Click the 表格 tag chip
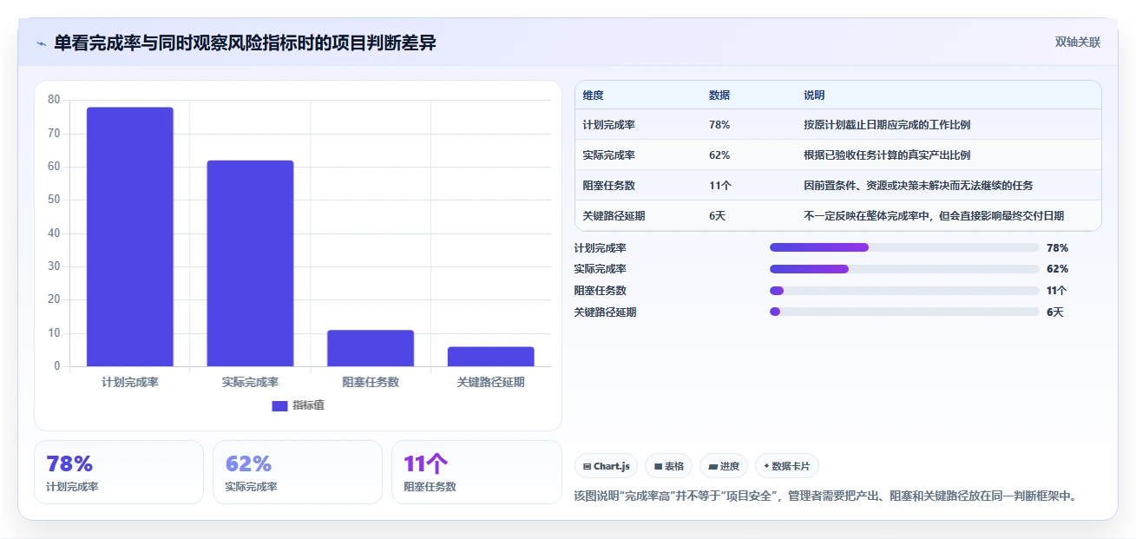Viewport: 1136px width, 539px height. [668, 466]
